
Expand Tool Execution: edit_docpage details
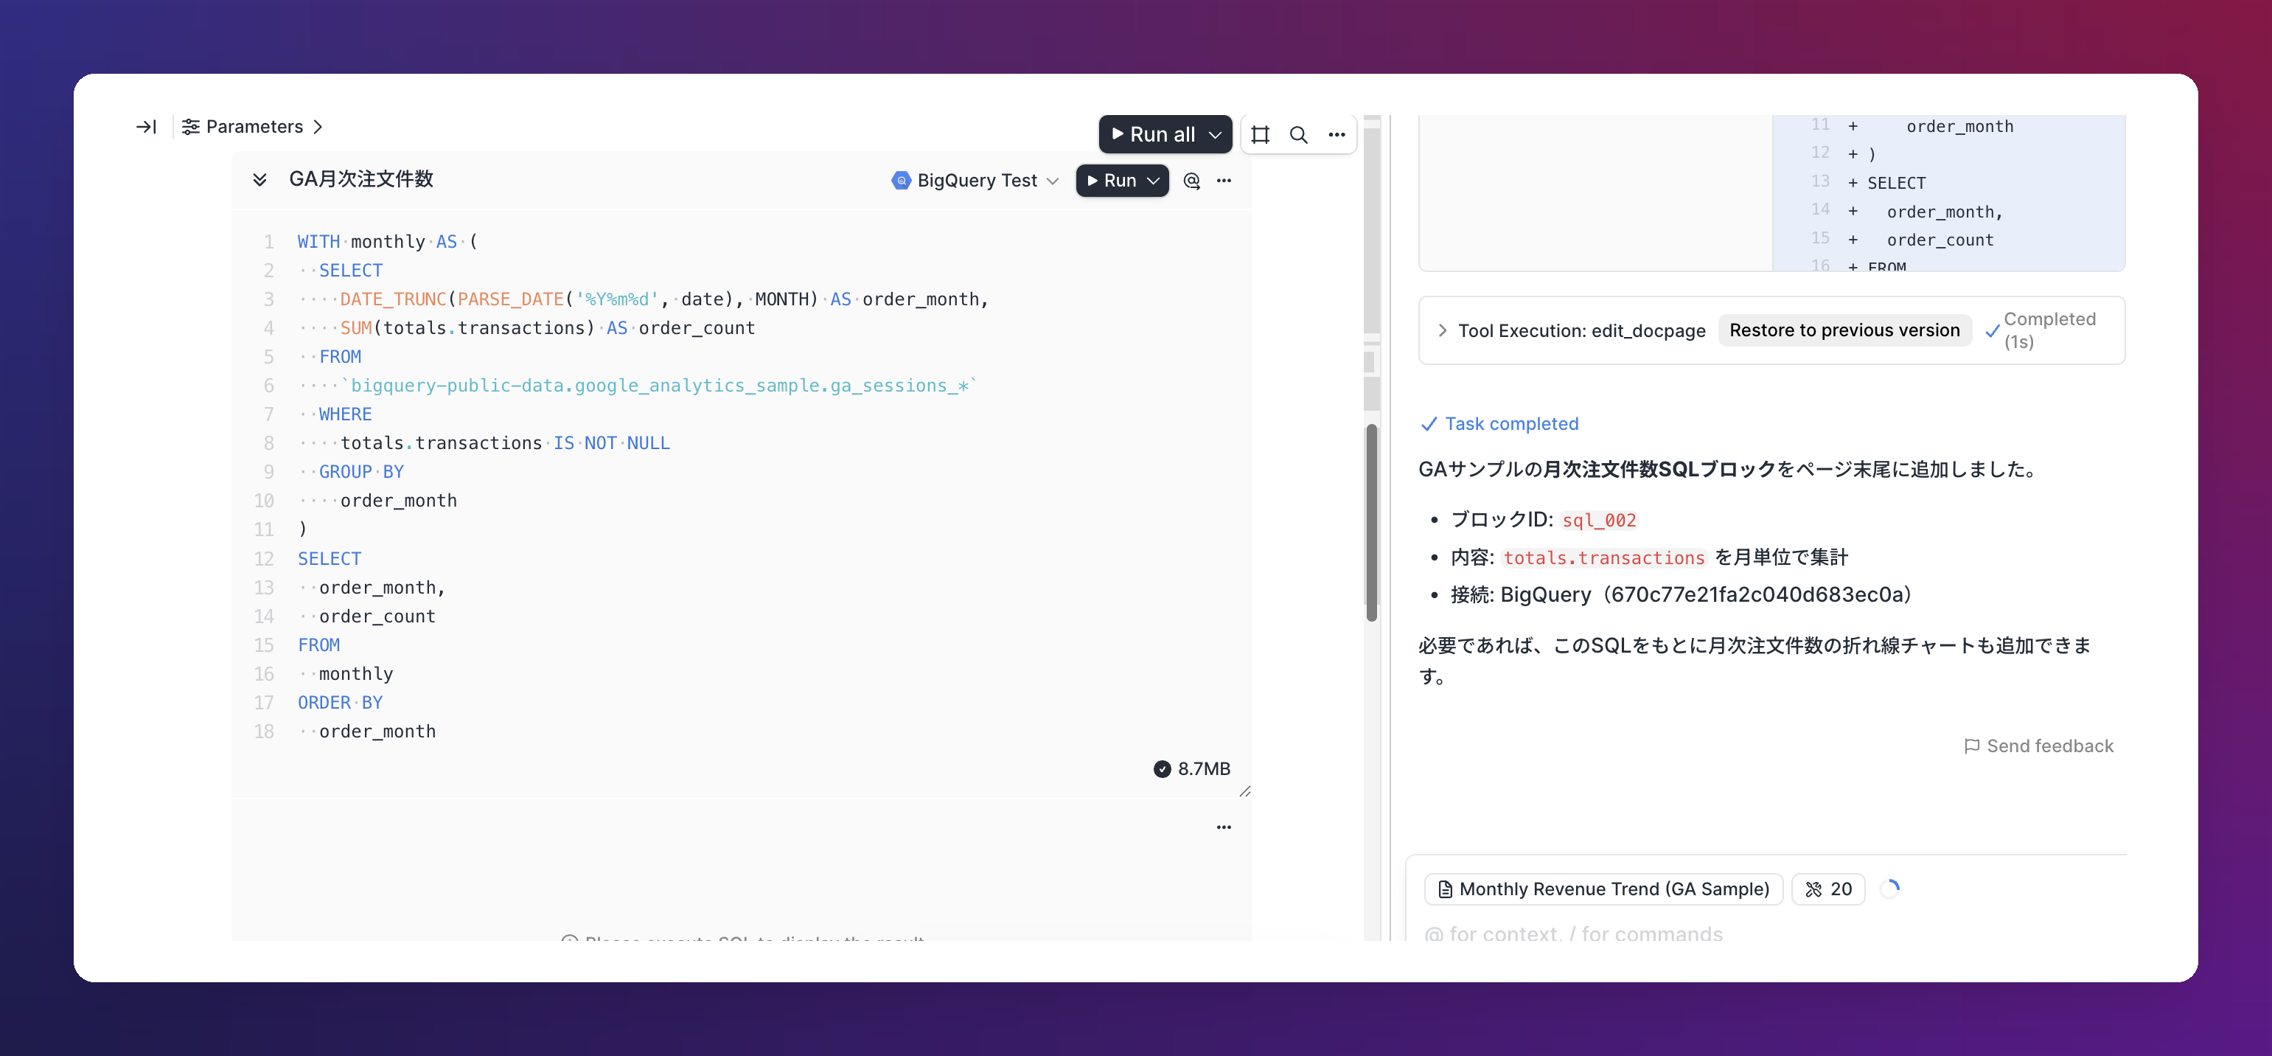1442,331
